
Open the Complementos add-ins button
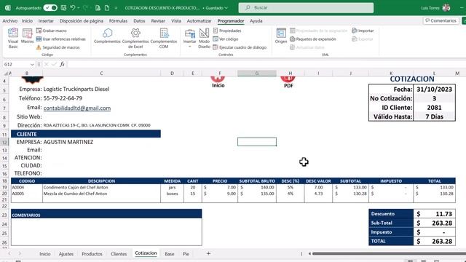[x=107, y=36]
